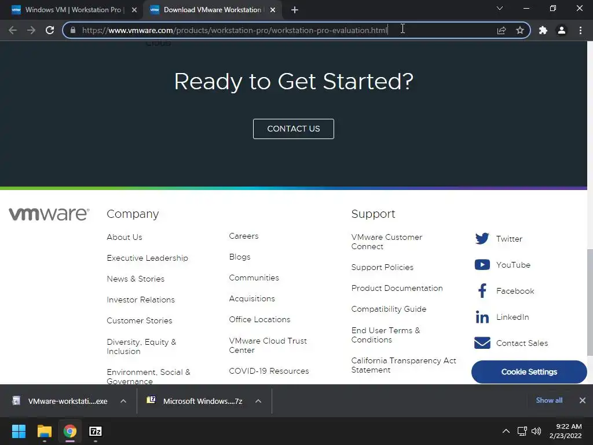The width and height of the screenshot is (593, 445).
Task: Click the vmware logo in the footer
Action: point(49,214)
